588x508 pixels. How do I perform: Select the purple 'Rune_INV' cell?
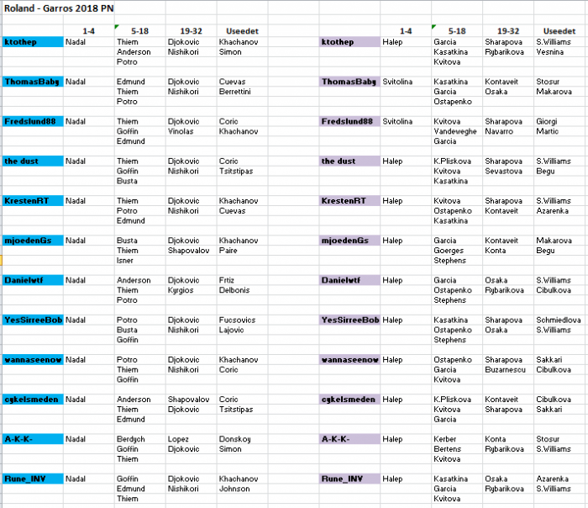pyautogui.click(x=349, y=479)
